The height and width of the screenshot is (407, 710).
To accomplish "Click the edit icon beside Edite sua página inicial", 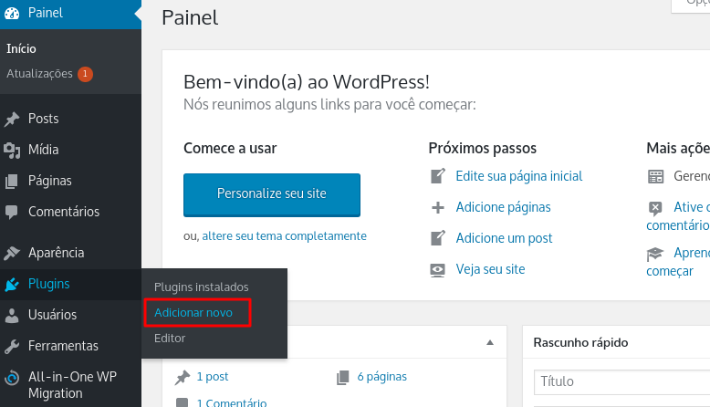I will tap(438, 175).
